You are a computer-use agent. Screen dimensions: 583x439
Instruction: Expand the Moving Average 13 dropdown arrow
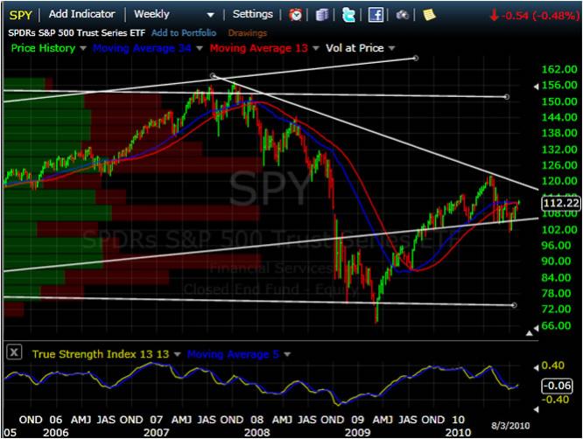pos(316,48)
